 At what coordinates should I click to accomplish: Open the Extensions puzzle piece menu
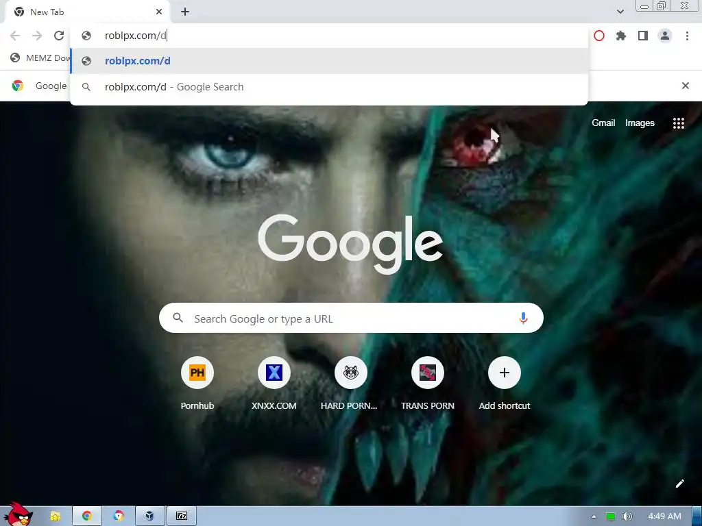coord(620,36)
